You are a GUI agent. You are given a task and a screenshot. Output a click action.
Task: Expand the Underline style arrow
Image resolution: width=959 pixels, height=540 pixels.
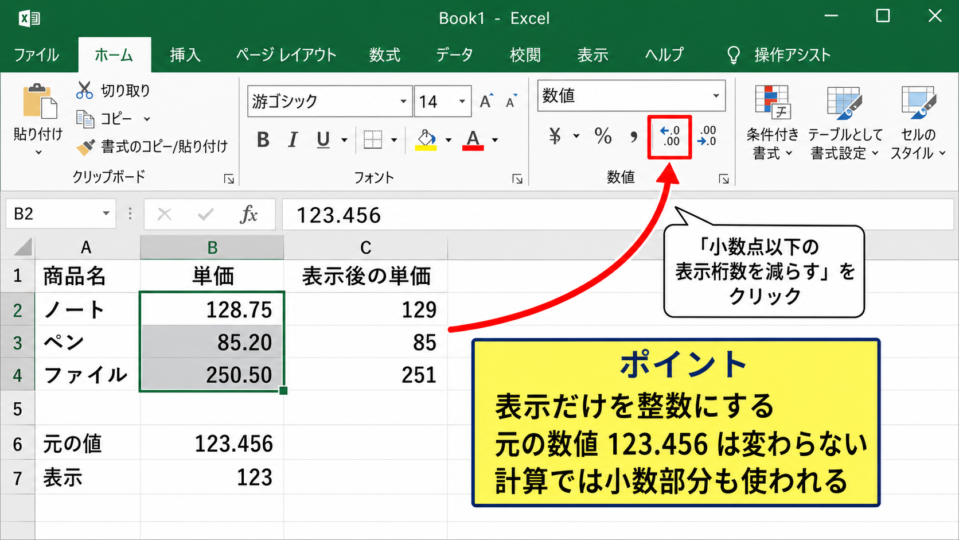pos(344,139)
